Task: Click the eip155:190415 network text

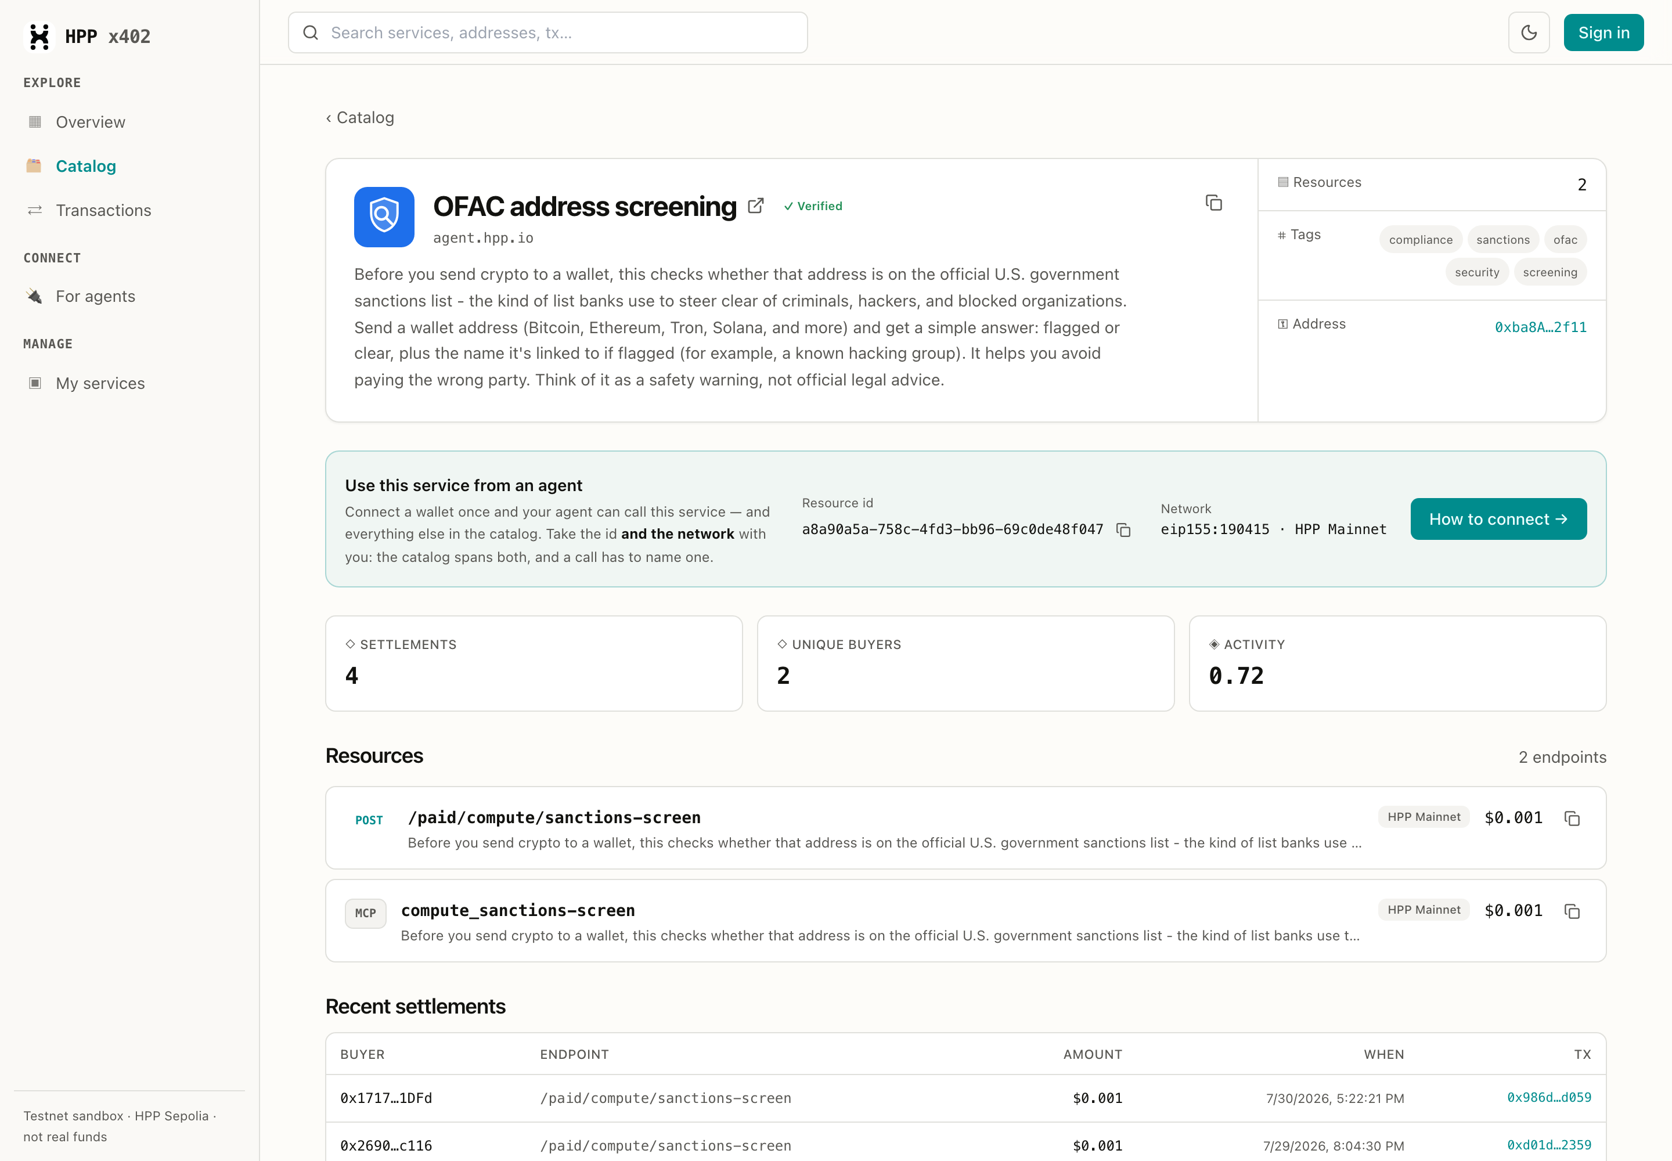Action: coord(1215,529)
